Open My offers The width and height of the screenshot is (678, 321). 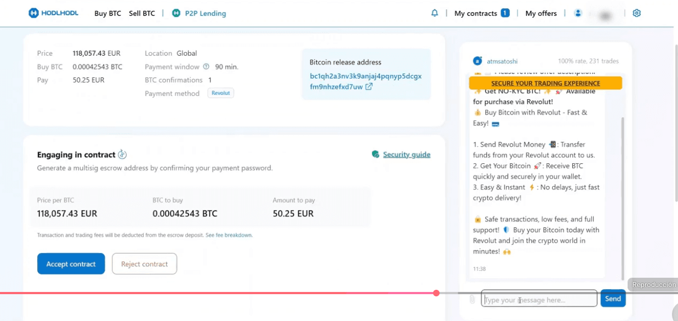(x=541, y=14)
